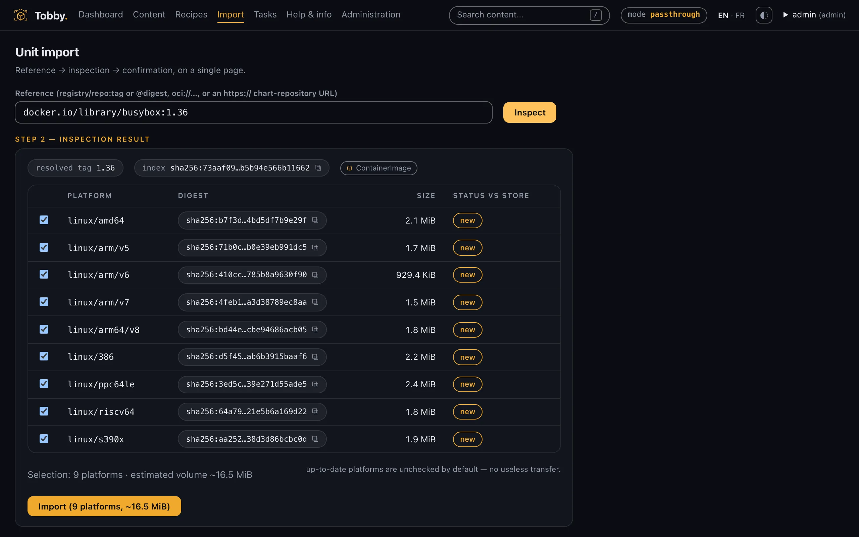Screen dimensions: 859x537
Task: Switch language to EN
Action: coord(723,15)
